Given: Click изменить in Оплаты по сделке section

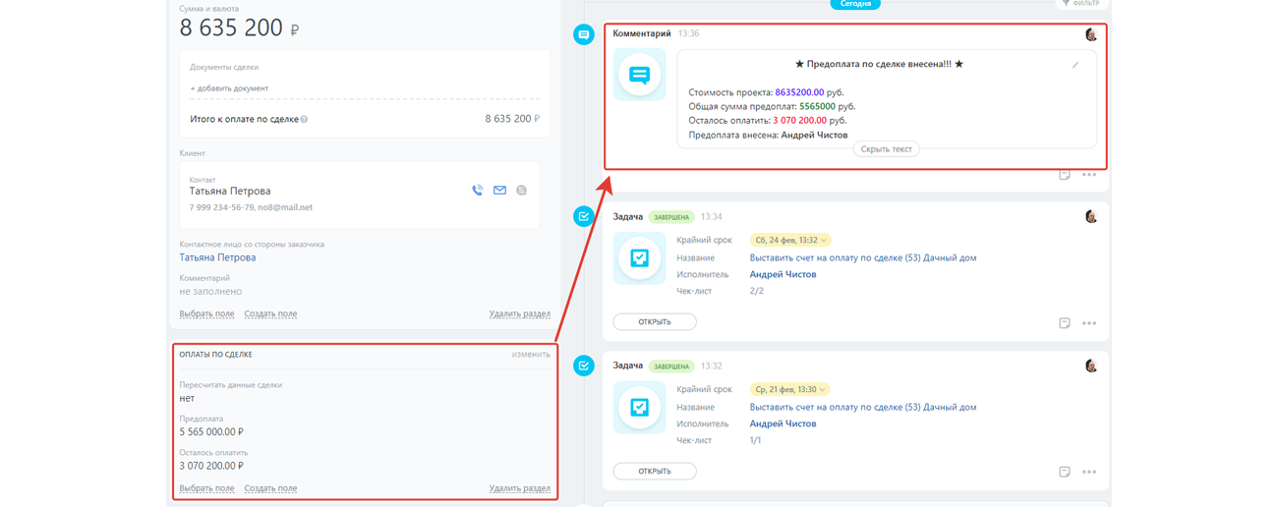Looking at the screenshot, I should [530, 355].
